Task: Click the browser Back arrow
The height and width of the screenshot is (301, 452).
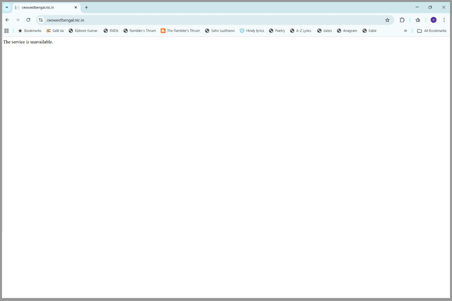Action: [x=7, y=20]
